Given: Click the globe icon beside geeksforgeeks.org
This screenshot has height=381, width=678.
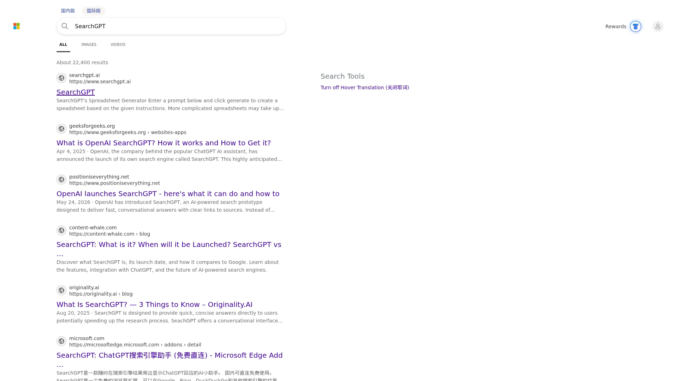Looking at the screenshot, I should [x=61, y=129].
